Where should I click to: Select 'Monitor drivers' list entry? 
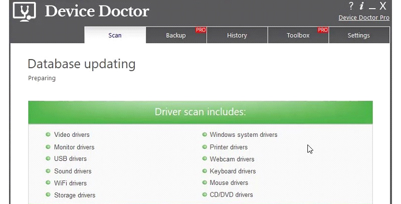pyautogui.click(x=74, y=147)
